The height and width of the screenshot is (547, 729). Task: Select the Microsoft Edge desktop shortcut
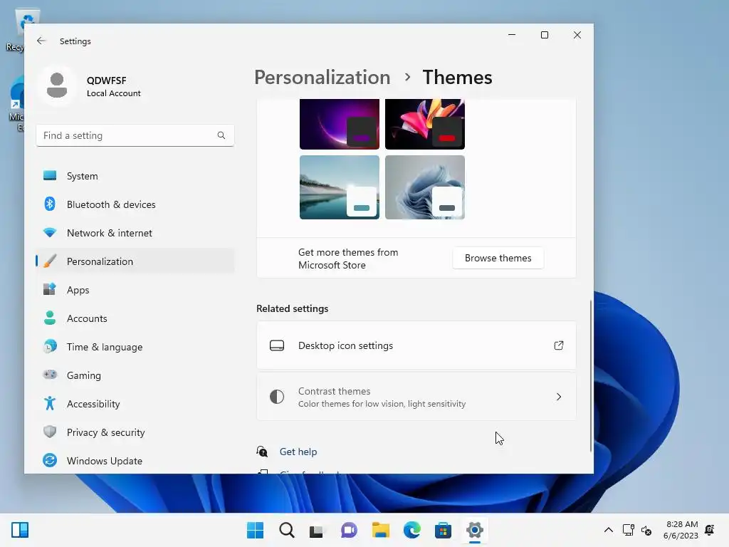tap(16, 105)
